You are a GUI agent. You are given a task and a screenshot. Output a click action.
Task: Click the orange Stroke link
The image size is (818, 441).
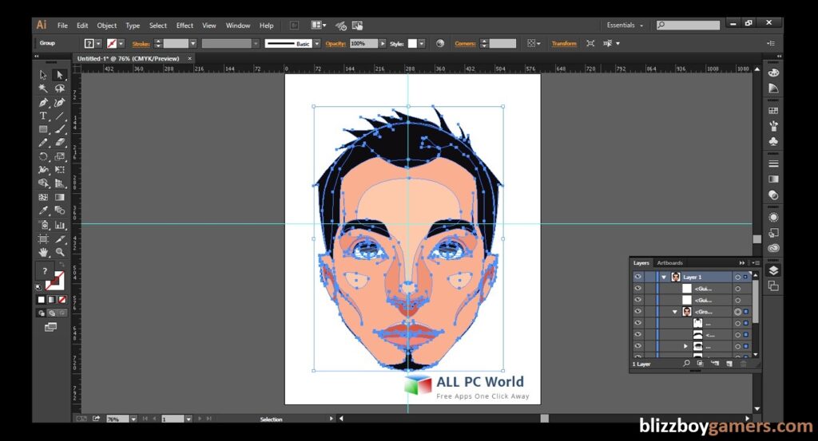point(141,44)
